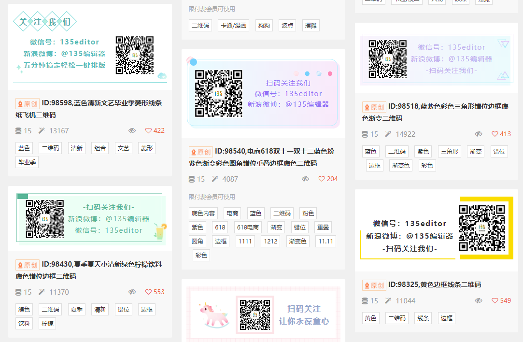The image size is (523, 342).
Task: Select 618电商 tag under ID:98540
Action: [248, 227]
